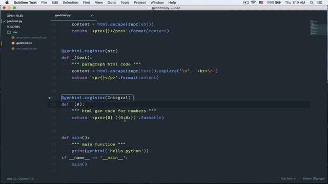Click the Line 22, Column 10 status text

(x=20, y=178)
